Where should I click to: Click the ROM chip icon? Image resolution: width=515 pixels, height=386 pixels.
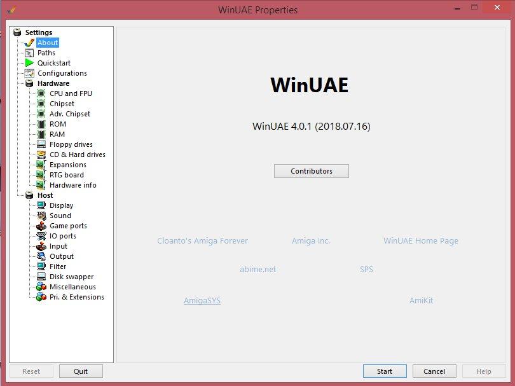[41, 124]
